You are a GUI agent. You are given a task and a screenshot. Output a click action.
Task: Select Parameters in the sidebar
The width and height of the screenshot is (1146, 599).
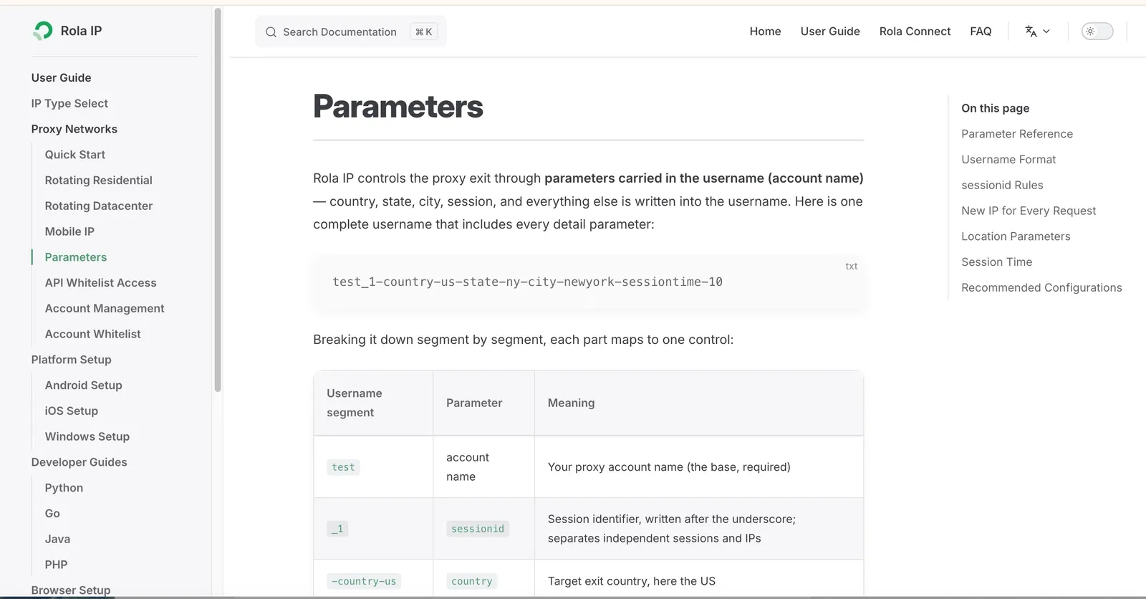pyautogui.click(x=75, y=257)
